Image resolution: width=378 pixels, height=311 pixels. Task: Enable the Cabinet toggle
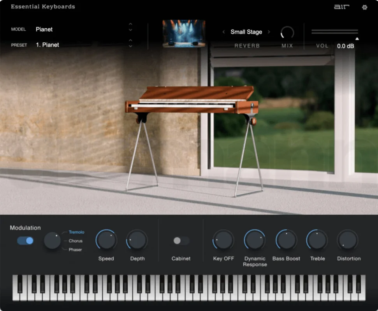181,241
